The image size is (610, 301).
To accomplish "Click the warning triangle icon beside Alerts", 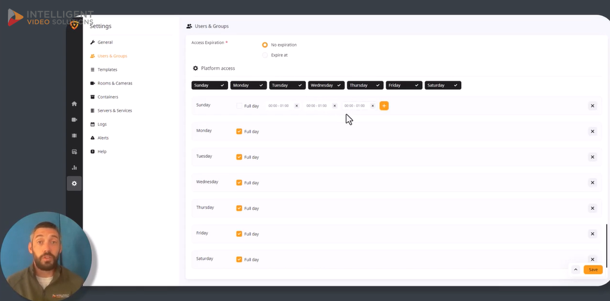I will (x=92, y=138).
